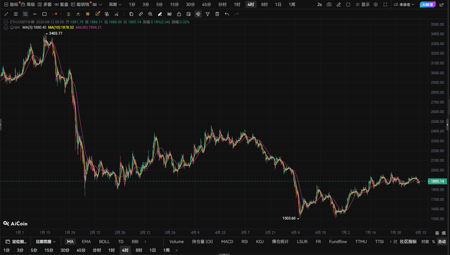The image size is (450, 255).
Task: Collapse the ETH/USDT info row
Action: click(6, 22)
